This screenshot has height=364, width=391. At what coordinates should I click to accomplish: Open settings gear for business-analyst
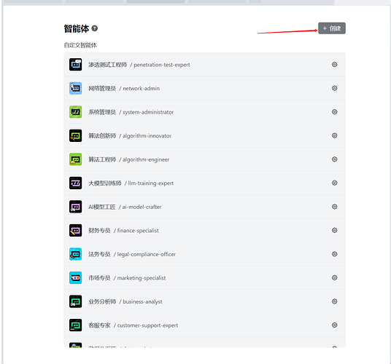pyautogui.click(x=334, y=301)
